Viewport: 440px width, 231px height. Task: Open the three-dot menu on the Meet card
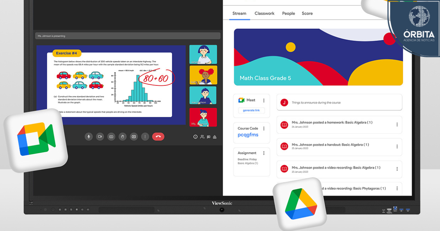[x=264, y=100]
